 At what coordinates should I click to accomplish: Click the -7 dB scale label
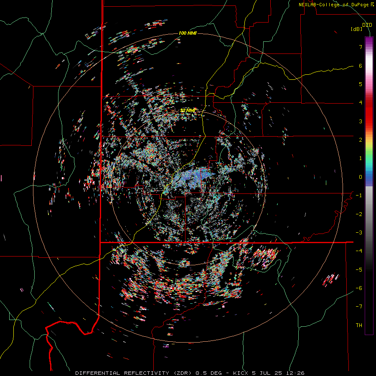(359, 307)
